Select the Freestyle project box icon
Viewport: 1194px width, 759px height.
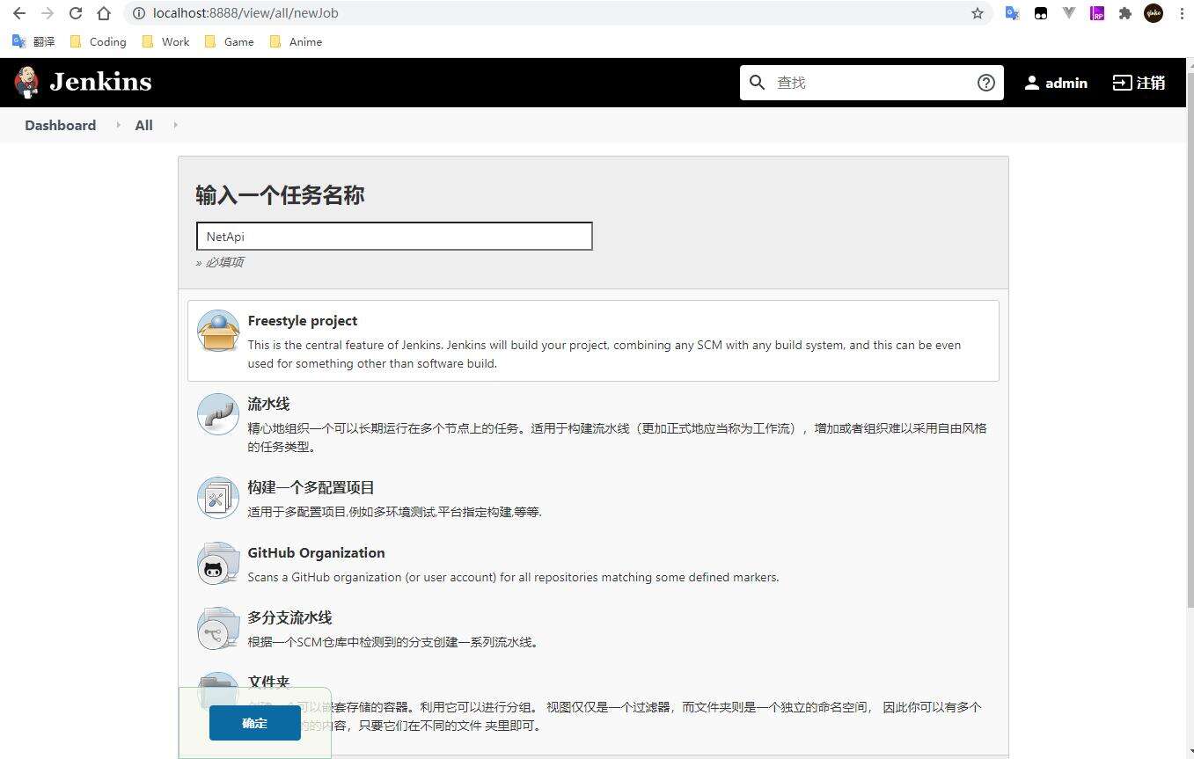[x=217, y=331]
